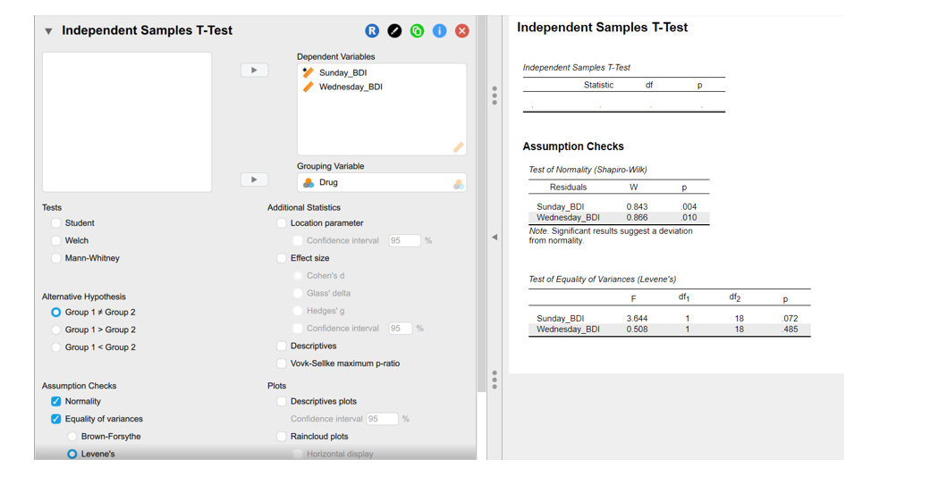The height and width of the screenshot is (484, 930).
Task: Click the arrow button beside Dependent Variables
Action: click(254, 70)
